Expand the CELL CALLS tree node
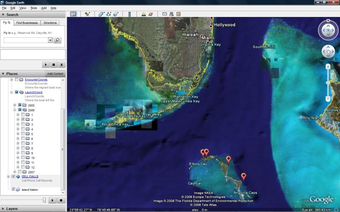Image resolution: width=340 pixels, height=212 pixels. click(8, 177)
